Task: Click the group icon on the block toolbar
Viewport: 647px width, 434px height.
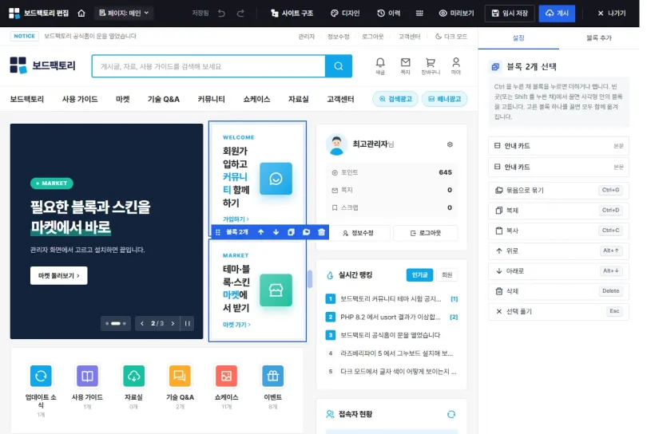Action: coord(306,232)
